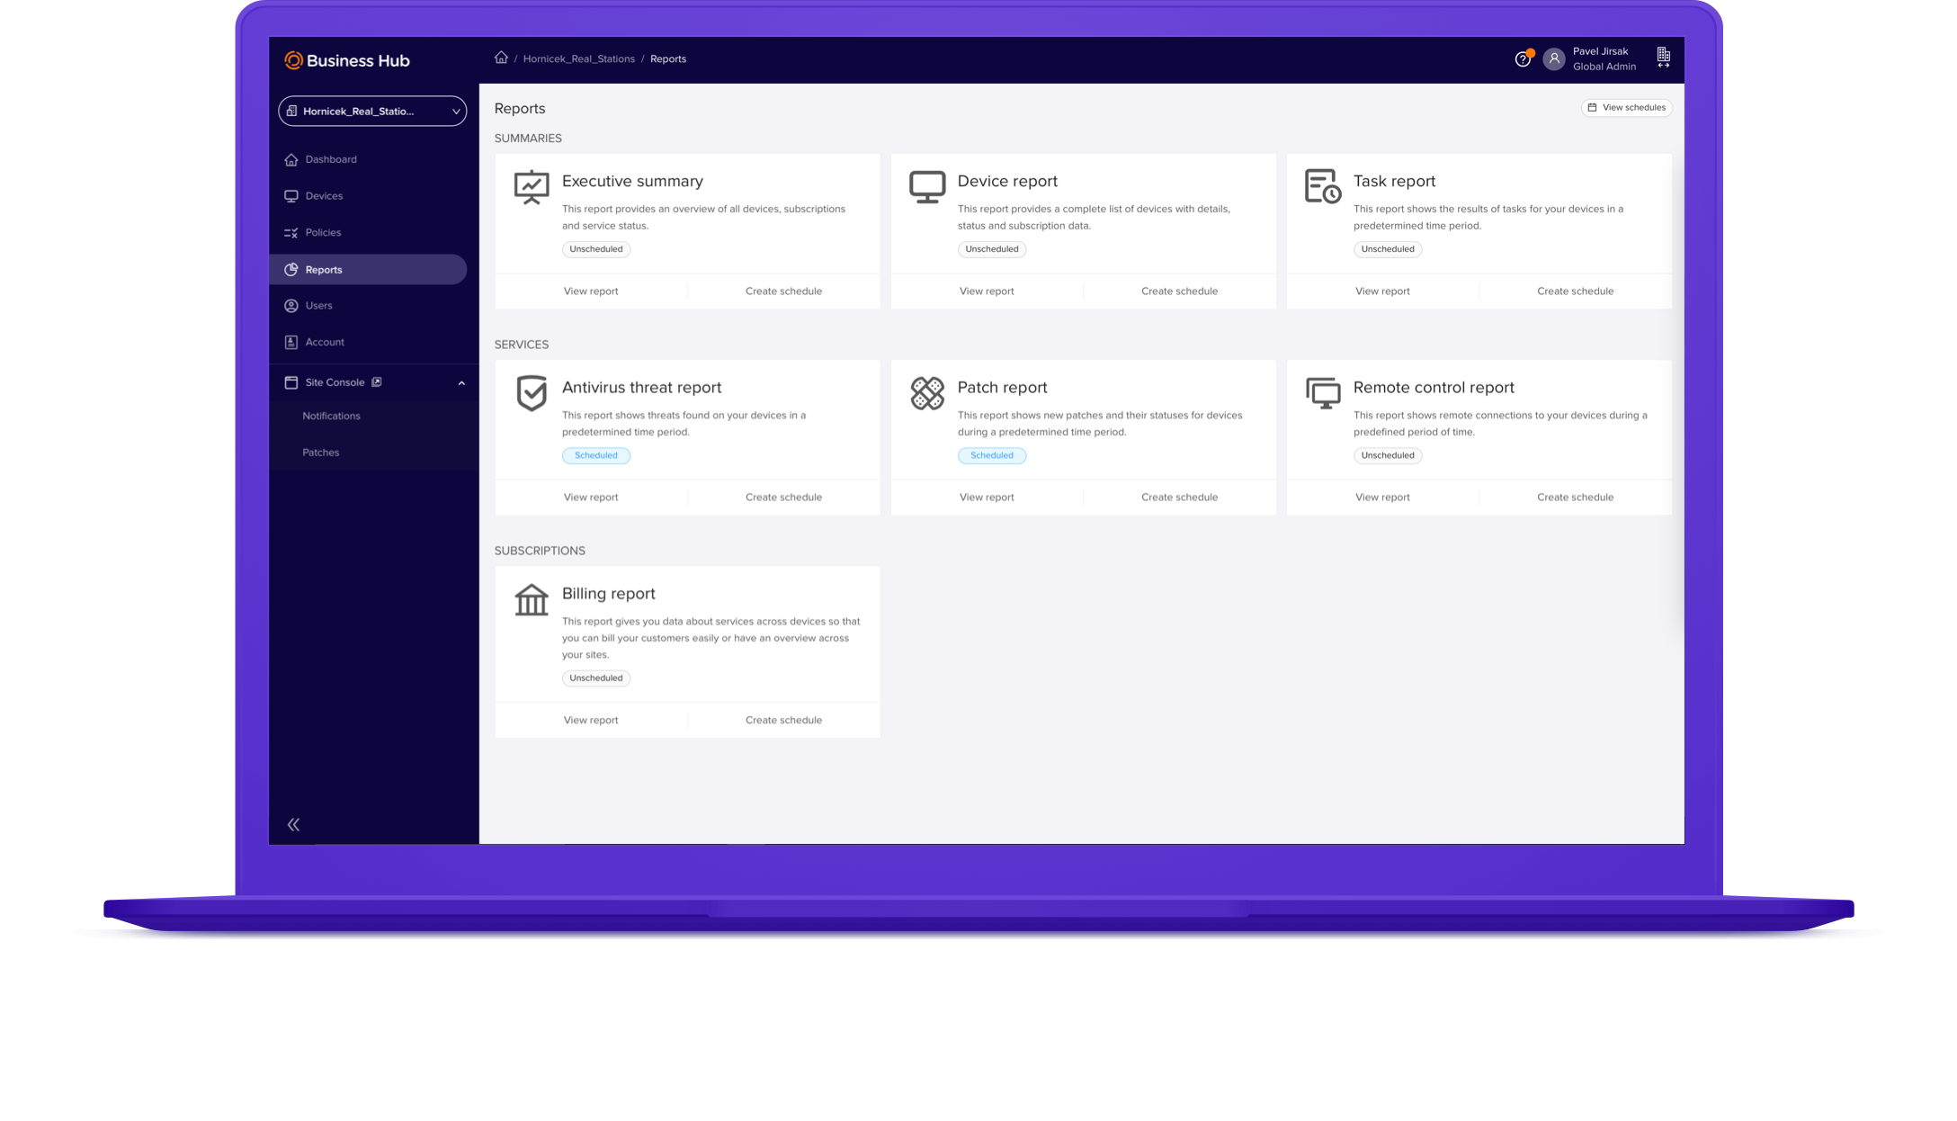Click the View schedules button

pos(1626,107)
